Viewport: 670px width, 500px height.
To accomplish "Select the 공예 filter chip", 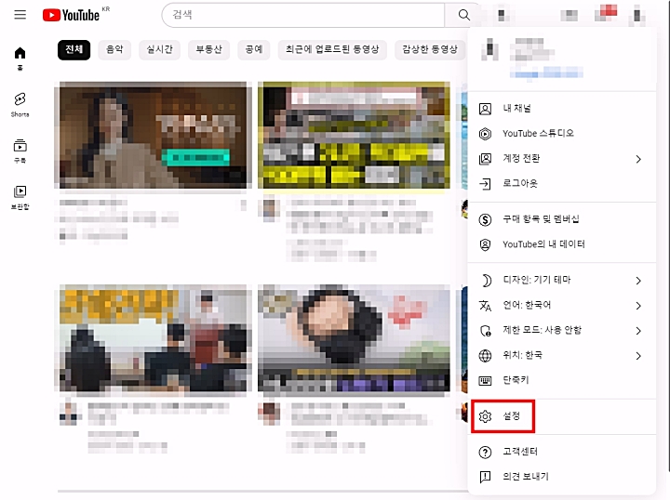I will pos(254,49).
